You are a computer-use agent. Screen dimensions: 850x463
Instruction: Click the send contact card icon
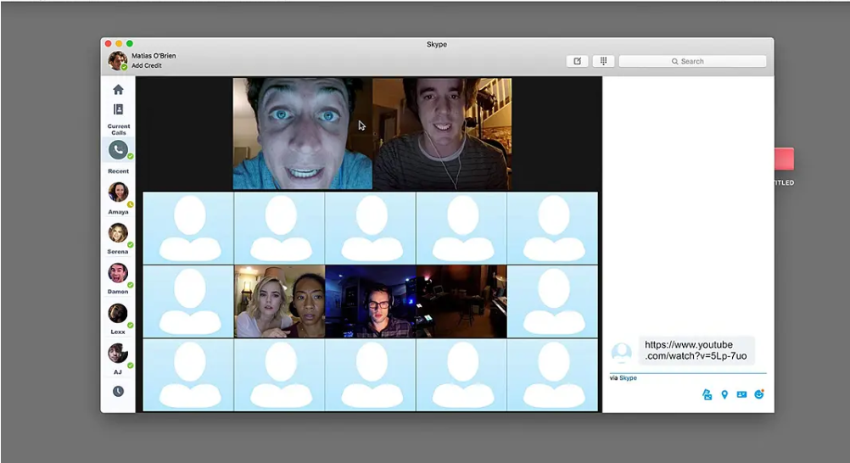tap(741, 394)
